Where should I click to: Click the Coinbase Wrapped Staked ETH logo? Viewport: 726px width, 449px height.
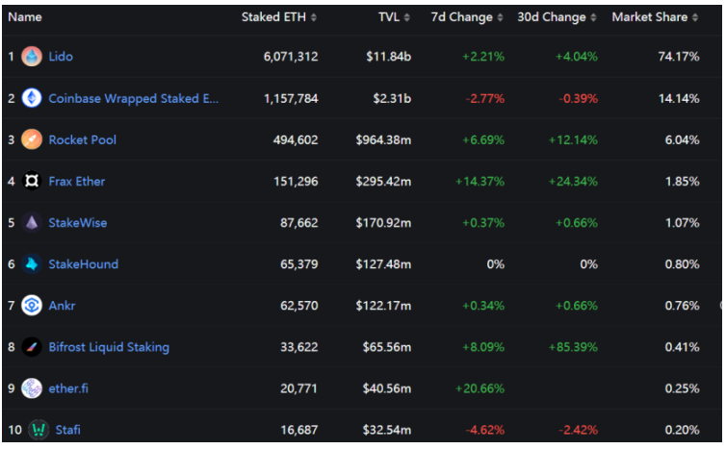[x=32, y=98]
